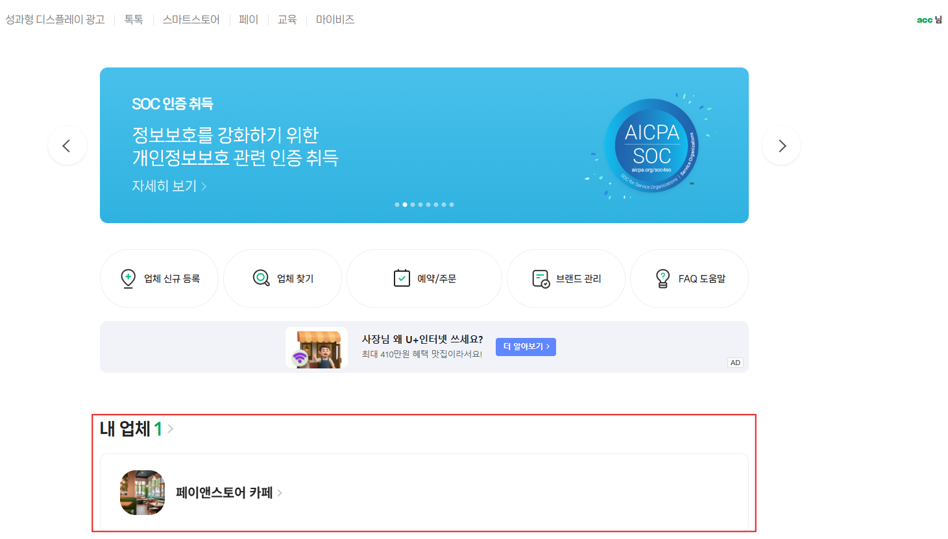Expand the 내 업체 1 list

137,429
